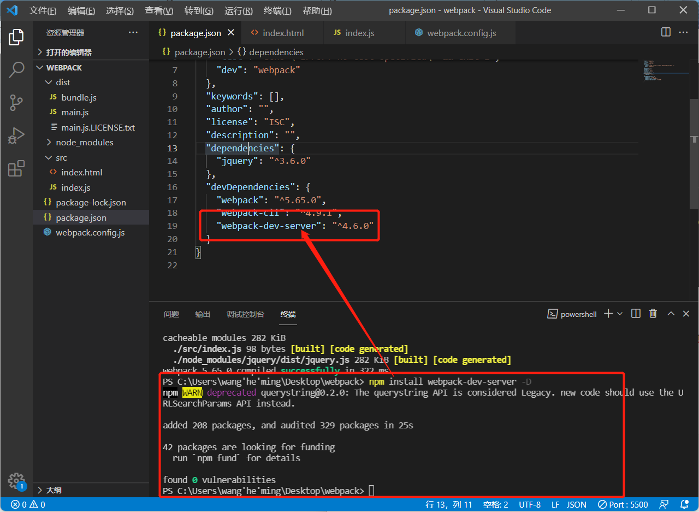The height and width of the screenshot is (512, 699).
Task: Open terminal launch profile dropdown arrow
Action: point(620,314)
